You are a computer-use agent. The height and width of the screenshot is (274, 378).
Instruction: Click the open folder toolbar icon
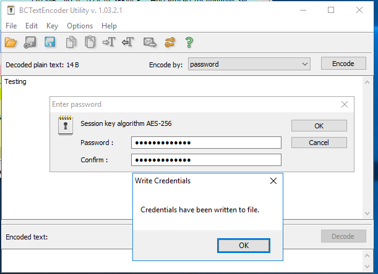[11, 43]
